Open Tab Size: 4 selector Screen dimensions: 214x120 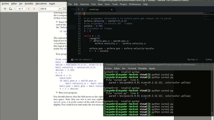click(192, 59)
